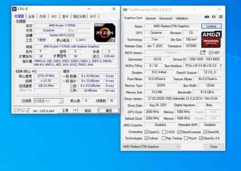Click the CPU-Z title bar app icon
This screenshot has height=171, width=241.
click(x=14, y=9)
